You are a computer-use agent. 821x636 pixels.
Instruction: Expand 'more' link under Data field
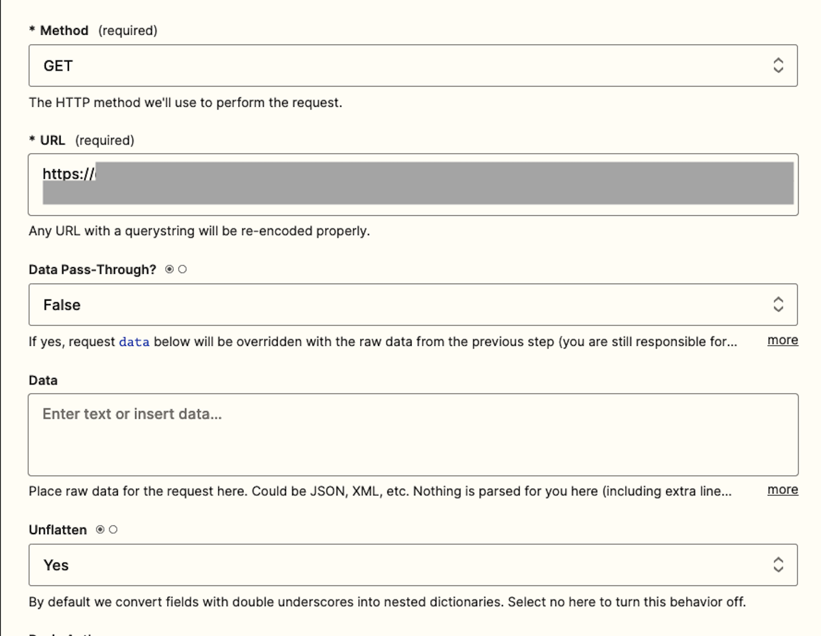tap(782, 490)
